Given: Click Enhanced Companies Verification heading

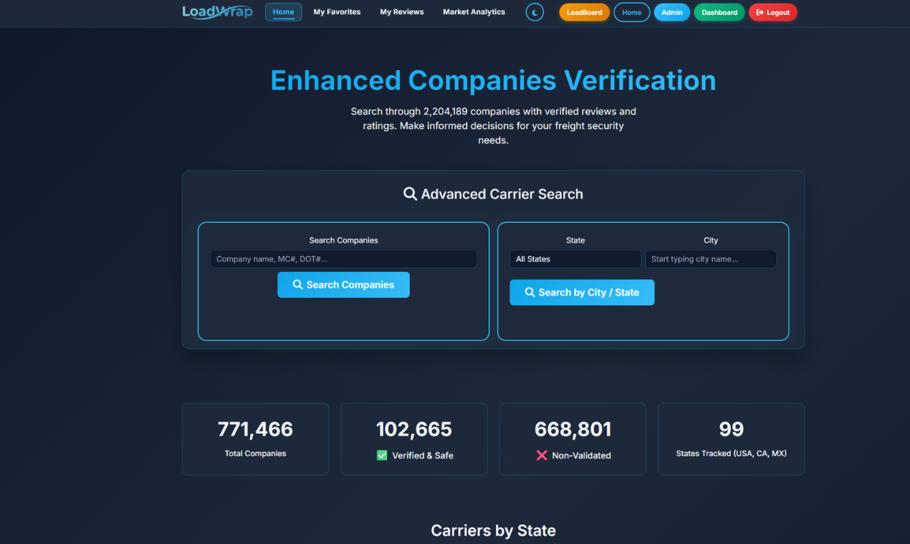Looking at the screenshot, I should (x=493, y=80).
